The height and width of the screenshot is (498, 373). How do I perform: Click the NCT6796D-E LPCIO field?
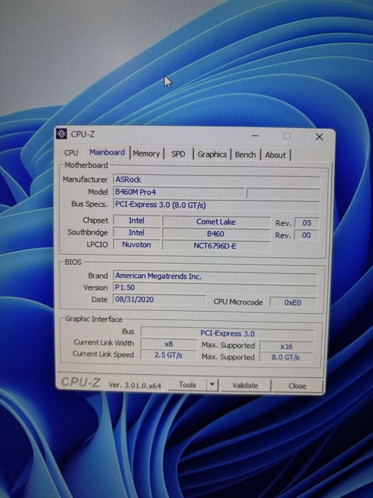tap(216, 246)
